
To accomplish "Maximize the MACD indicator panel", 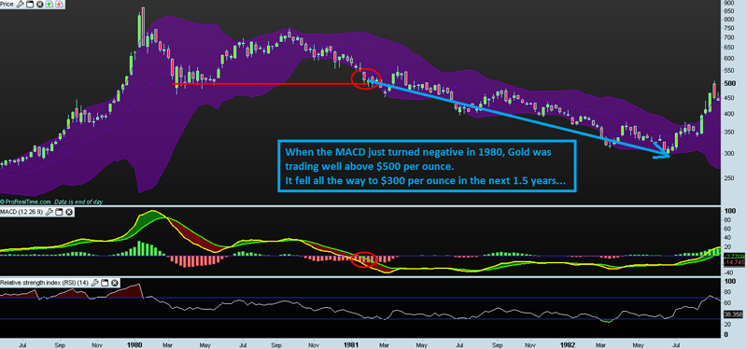I will (59, 212).
